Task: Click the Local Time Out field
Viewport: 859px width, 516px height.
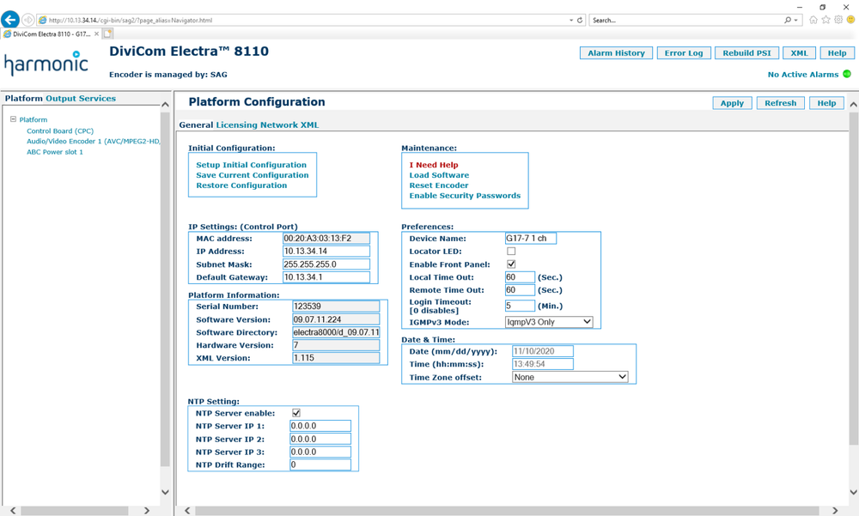Action: (520, 277)
